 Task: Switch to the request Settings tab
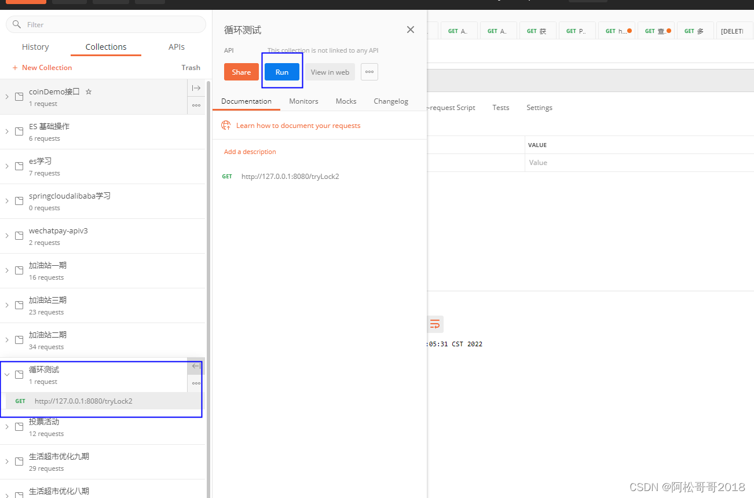[539, 108]
